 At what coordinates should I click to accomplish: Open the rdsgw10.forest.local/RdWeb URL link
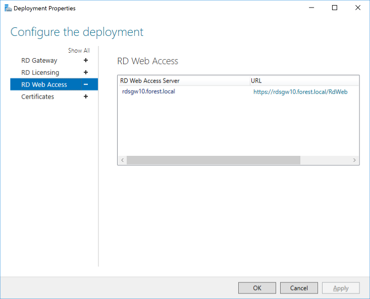pyautogui.click(x=300, y=92)
